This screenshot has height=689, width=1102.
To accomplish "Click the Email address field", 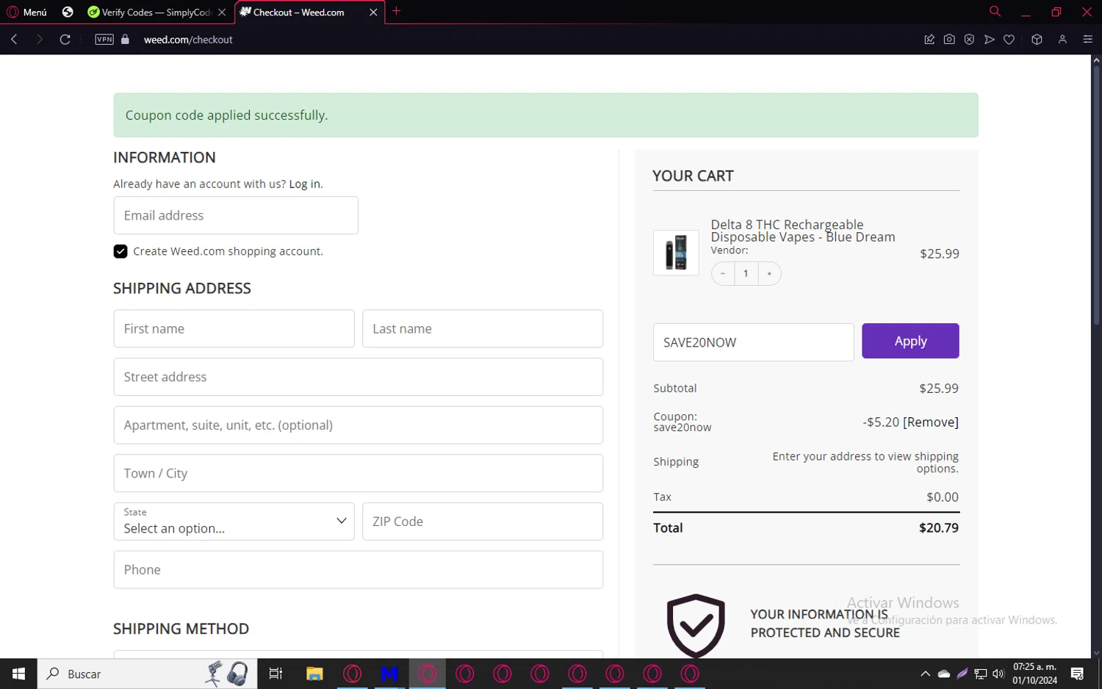I will [236, 215].
